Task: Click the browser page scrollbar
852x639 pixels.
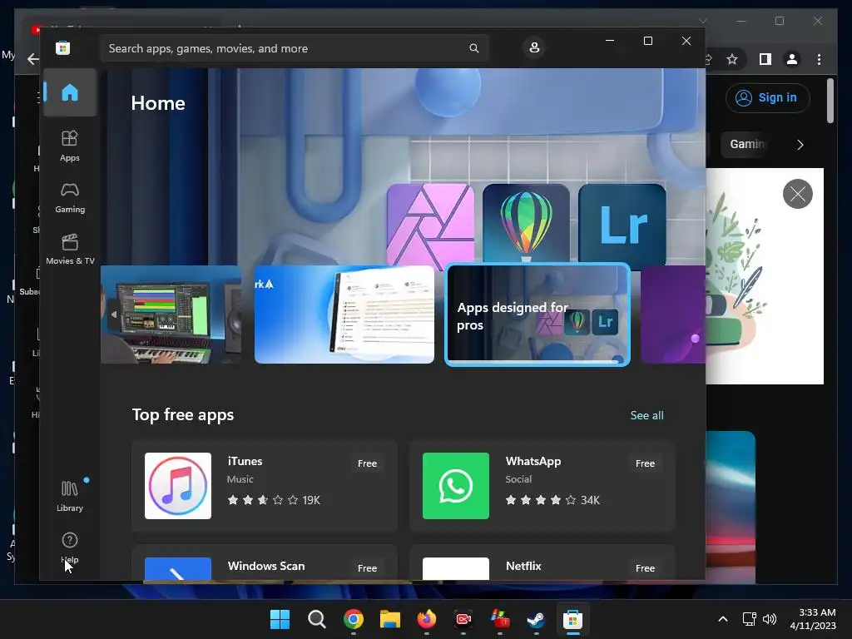Action: pos(830,101)
